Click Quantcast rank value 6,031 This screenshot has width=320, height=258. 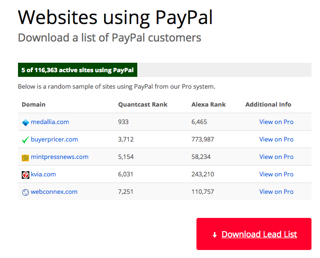(x=125, y=175)
